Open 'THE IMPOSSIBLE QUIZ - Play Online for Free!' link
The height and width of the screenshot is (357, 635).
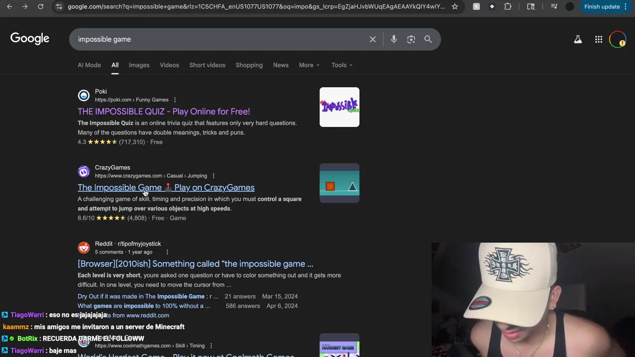(164, 112)
